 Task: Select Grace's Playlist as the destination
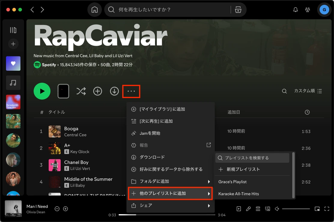tap(252, 182)
